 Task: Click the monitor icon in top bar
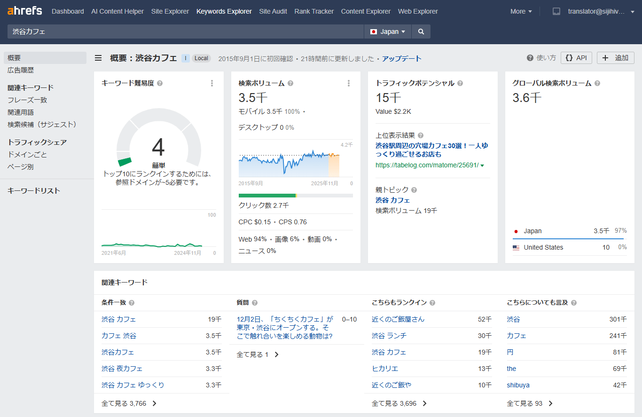[x=556, y=11]
